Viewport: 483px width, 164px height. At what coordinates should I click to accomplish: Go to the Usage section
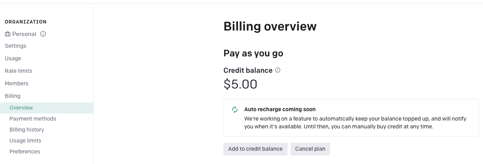click(x=13, y=58)
